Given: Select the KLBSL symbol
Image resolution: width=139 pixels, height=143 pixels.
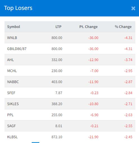Looking at the screenshot, I should 12,137.
